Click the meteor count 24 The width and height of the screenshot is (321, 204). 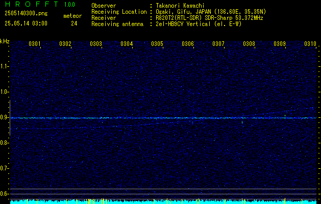point(74,23)
